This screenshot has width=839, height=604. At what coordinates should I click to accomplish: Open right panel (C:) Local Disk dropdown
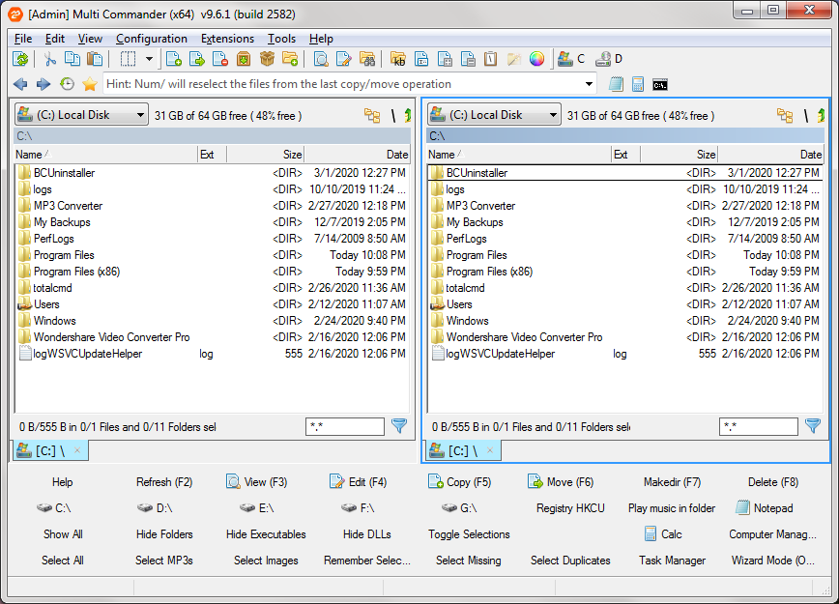494,114
